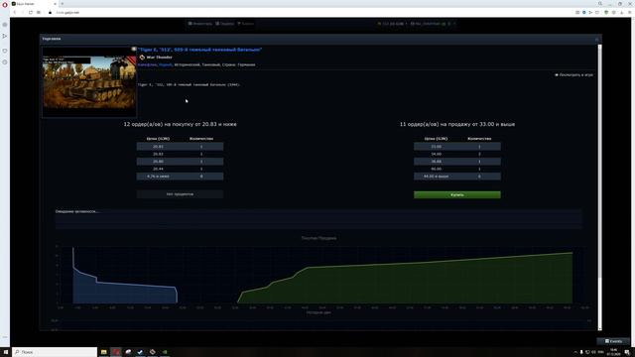The height and width of the screenshot is (357, 635).
Task: Click the War Thunder game icon
Action: click(142, 58)
